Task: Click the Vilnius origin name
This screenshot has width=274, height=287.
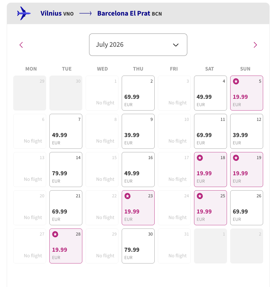Action: click(51, 13)
